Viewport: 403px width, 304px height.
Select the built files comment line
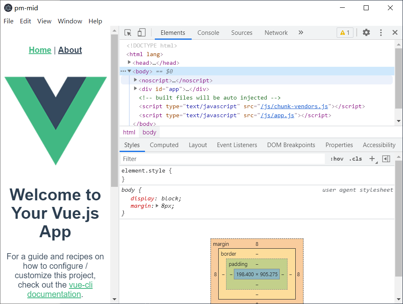[x=210, y=98]
